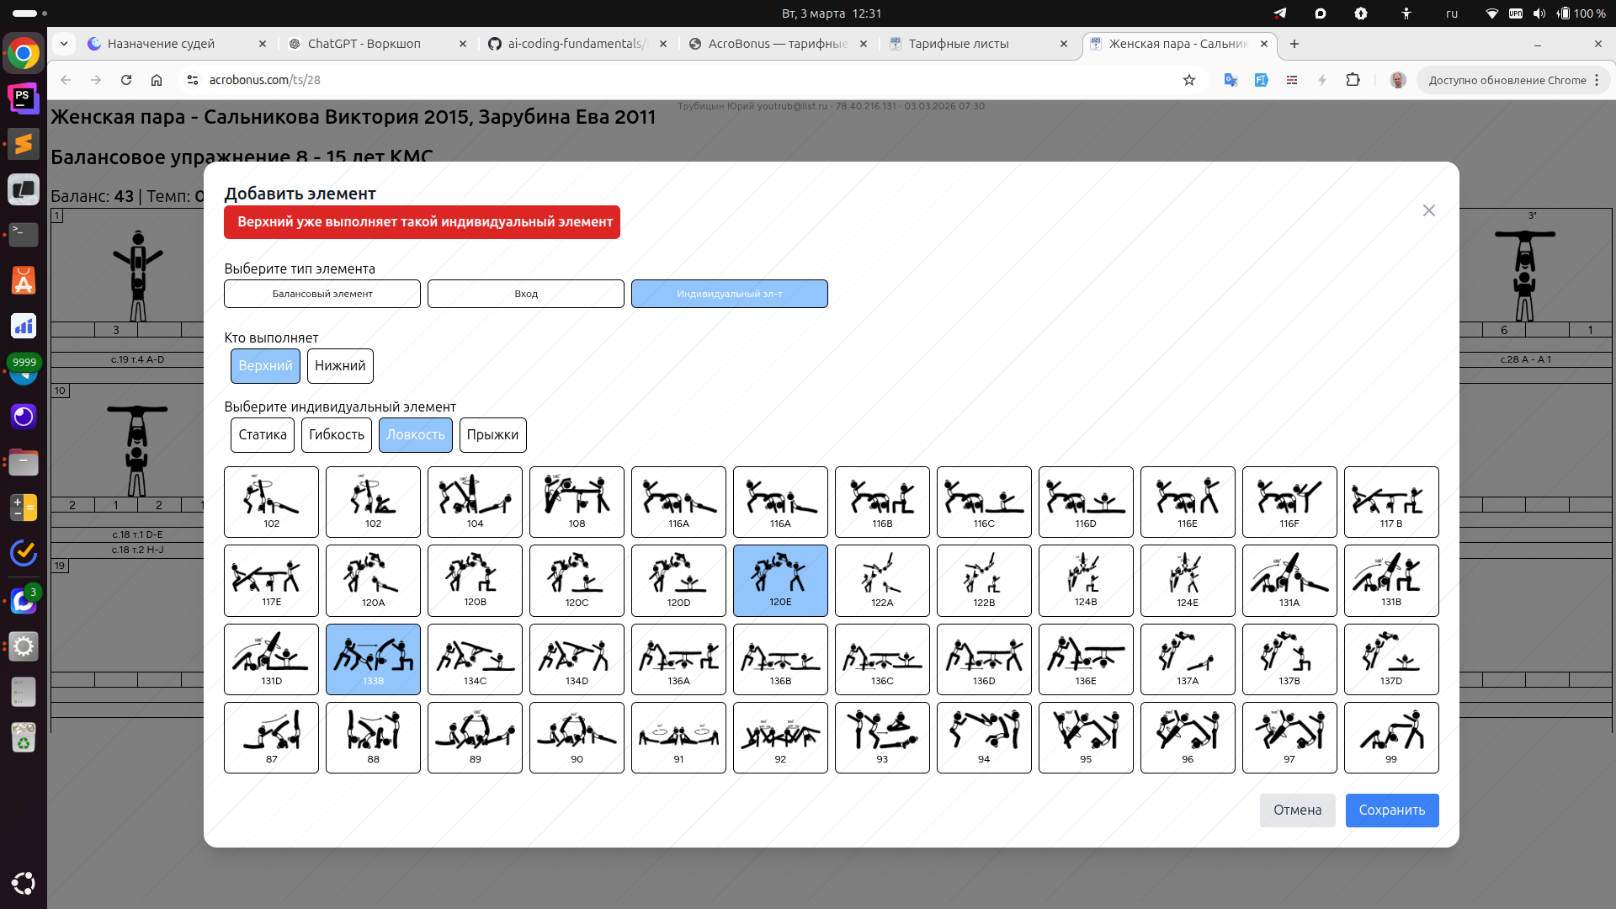Select element icon 131A
Image resolution: width=1616 pixels, height=909 pixels.
point(1289,581)
